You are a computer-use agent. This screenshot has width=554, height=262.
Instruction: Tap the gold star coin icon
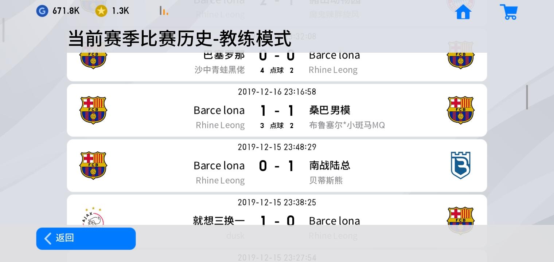[101, 11]
